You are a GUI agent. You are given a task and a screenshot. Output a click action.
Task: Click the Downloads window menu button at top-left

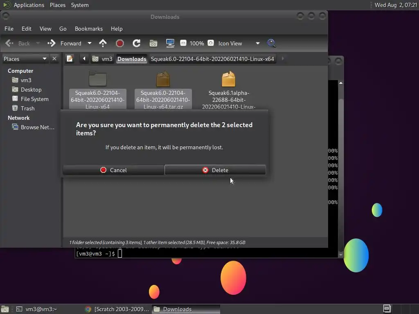(6, 16)
